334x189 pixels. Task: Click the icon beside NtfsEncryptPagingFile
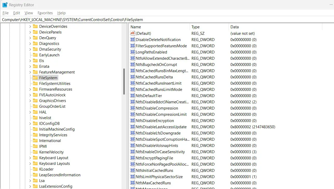pyautogui.click(x=133, y=158)
